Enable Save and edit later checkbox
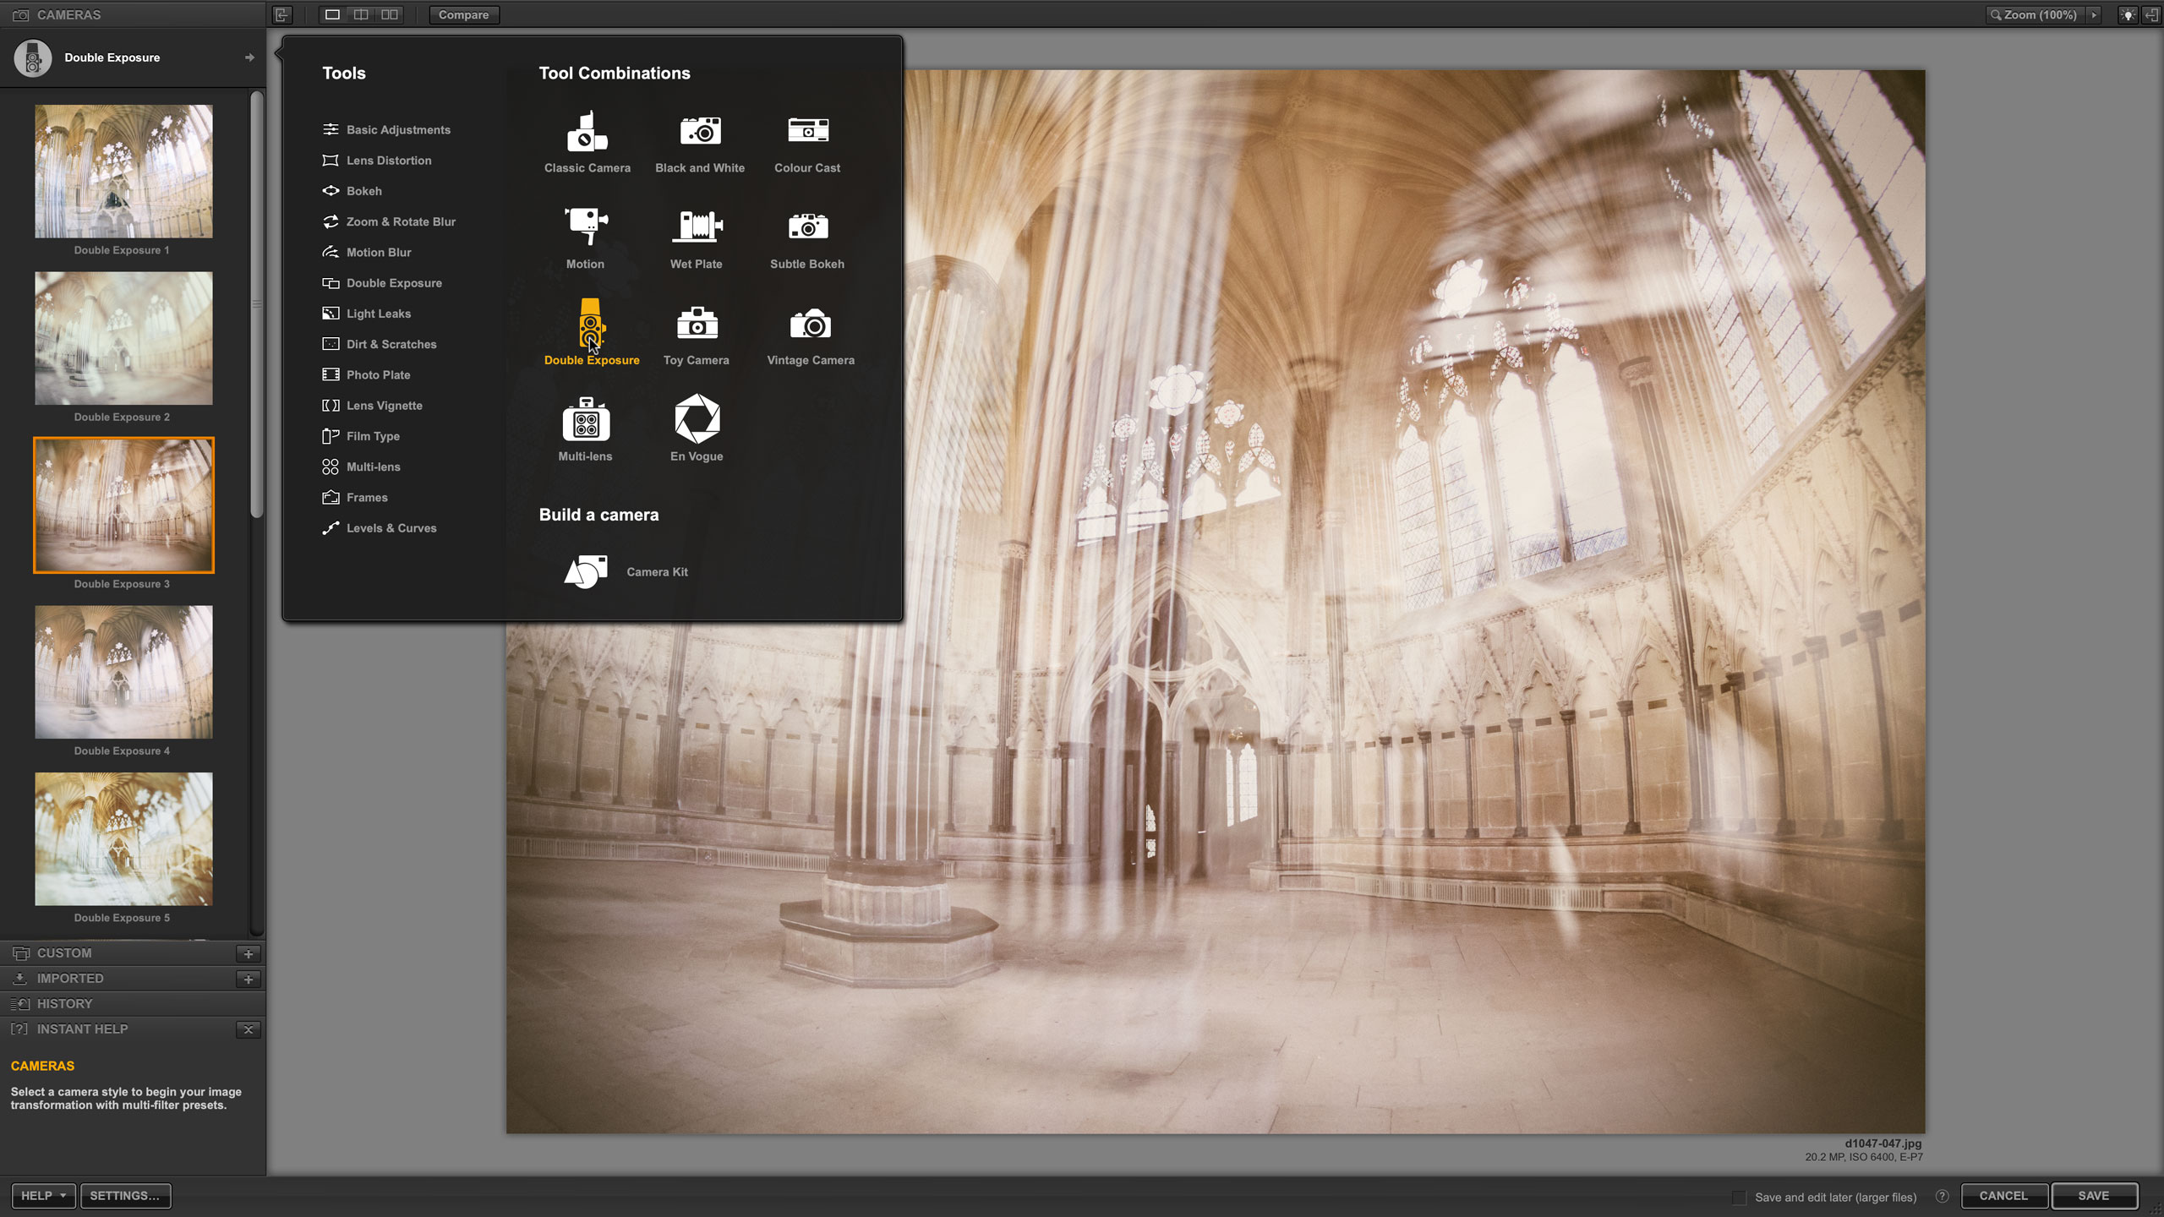Image resolution: width=2164 pixels, height=1217 pixels. [x=1739, y=1197]
